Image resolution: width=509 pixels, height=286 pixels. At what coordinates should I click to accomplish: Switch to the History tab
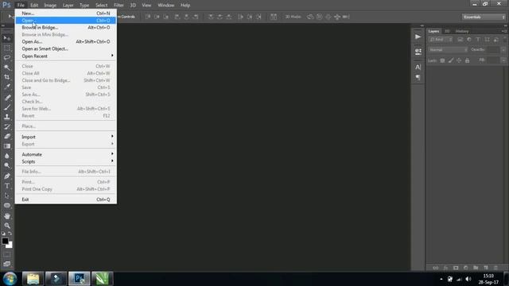point(461,31)
